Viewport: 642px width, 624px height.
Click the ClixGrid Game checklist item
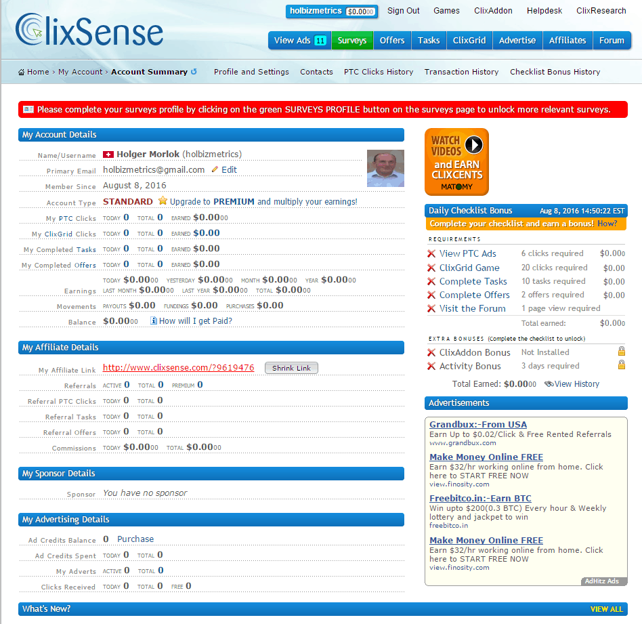coord(469,268)
